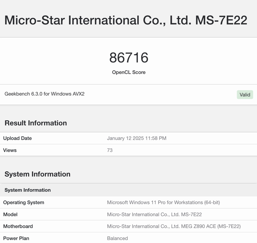Click the Valid status badge
Viewport: 257px width, 243px height.
245,95
